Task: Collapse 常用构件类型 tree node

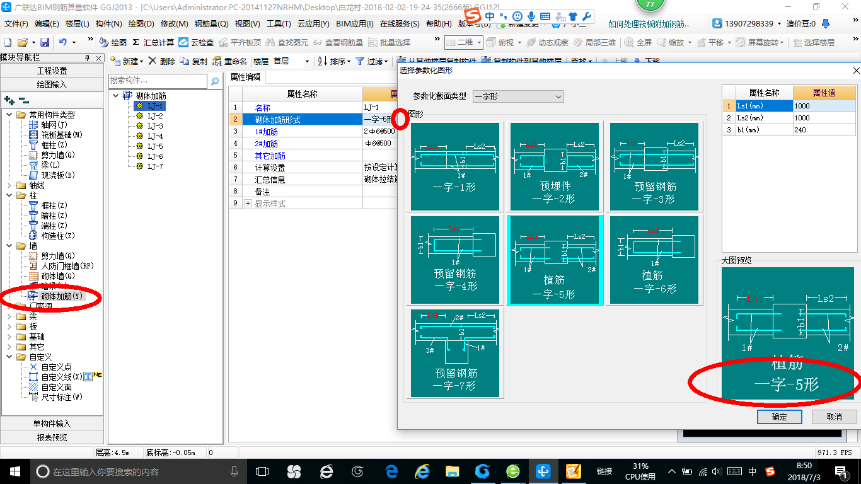Action: tap(9, 115)
